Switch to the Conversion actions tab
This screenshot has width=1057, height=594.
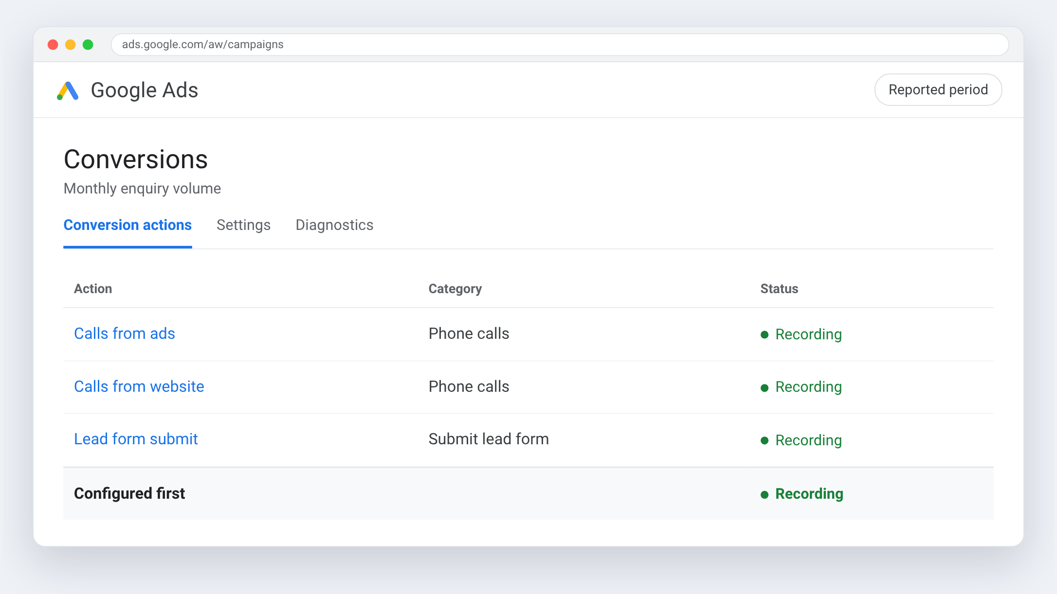pyautogui.click(x=128, y=225)
